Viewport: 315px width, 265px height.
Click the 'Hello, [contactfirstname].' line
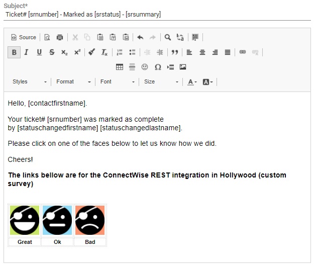point(47,103)
